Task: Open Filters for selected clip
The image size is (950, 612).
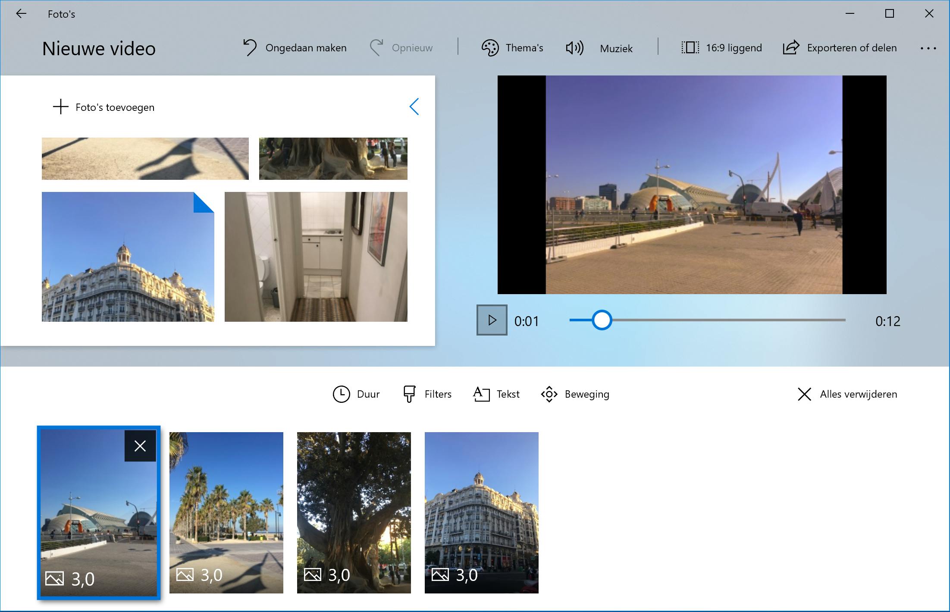Action: click(x=427, y=394)
